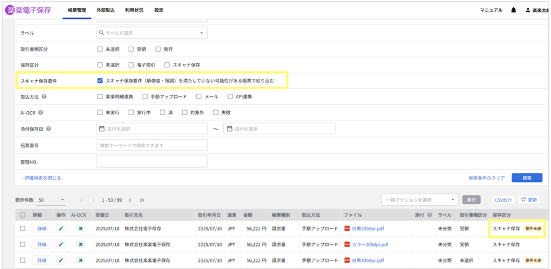This screenshot has height=269, width=551.
Task: Uncheck the スキャナ保存要件 filter checkbox
Action: click(100, 81)
